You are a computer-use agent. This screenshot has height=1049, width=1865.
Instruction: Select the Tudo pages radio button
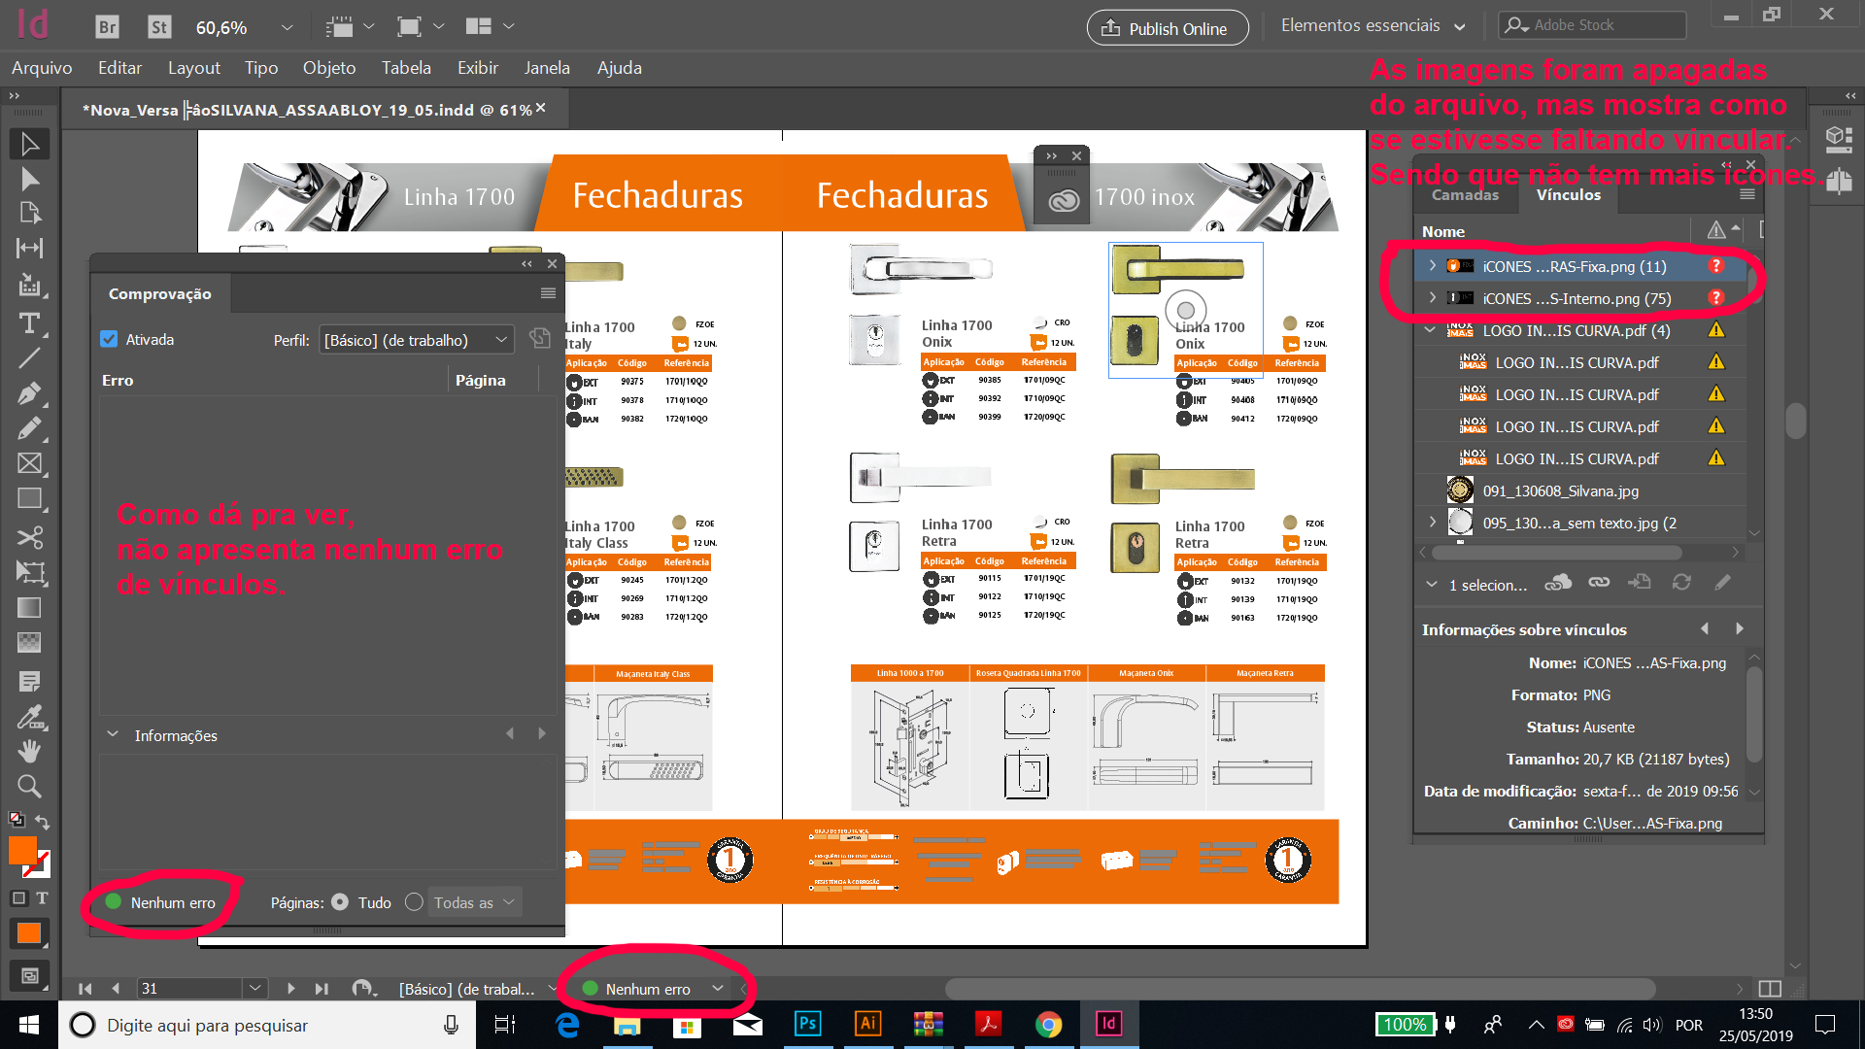(340, 902)
